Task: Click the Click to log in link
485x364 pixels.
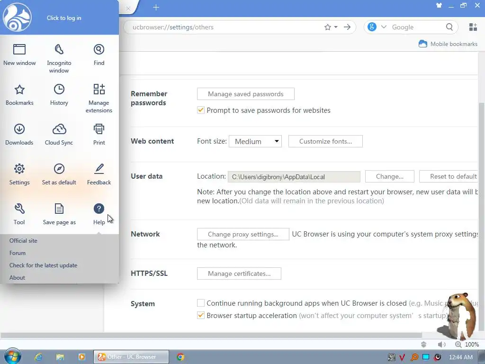Action: [64, 18]
